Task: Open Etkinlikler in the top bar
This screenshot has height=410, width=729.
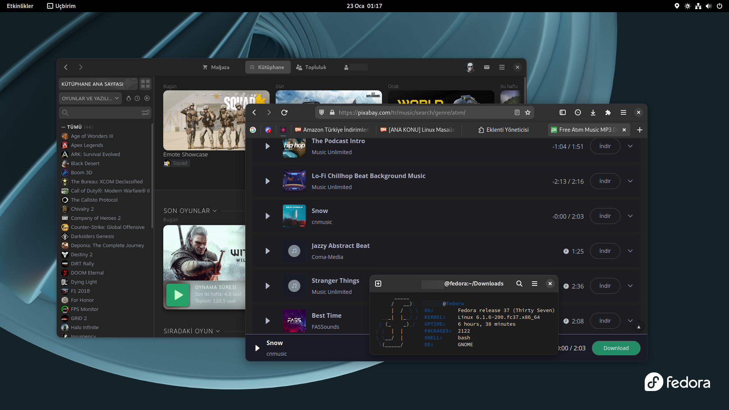Action: pyautogui.click(x=20, y=6)
